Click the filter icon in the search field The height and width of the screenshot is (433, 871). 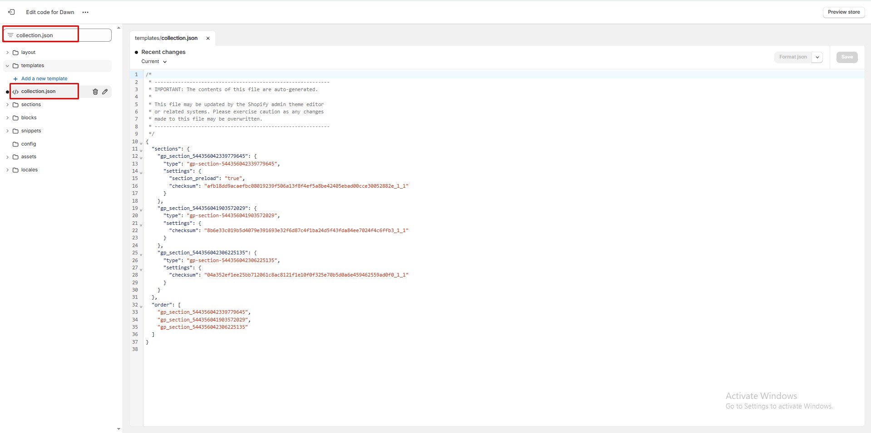(10, 35)
